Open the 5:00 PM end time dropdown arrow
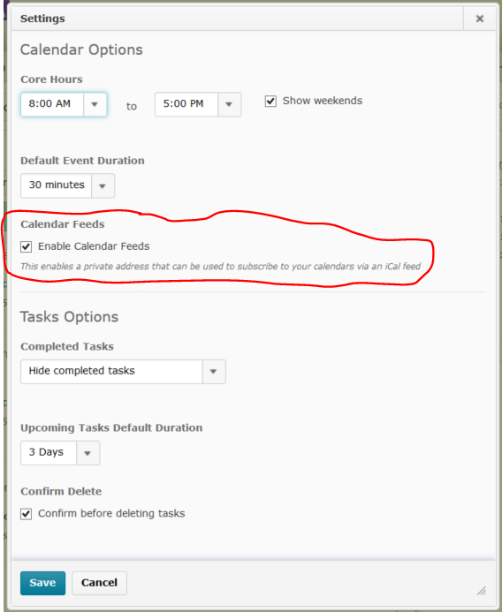The image size is (502, 612). click(229, 104)
